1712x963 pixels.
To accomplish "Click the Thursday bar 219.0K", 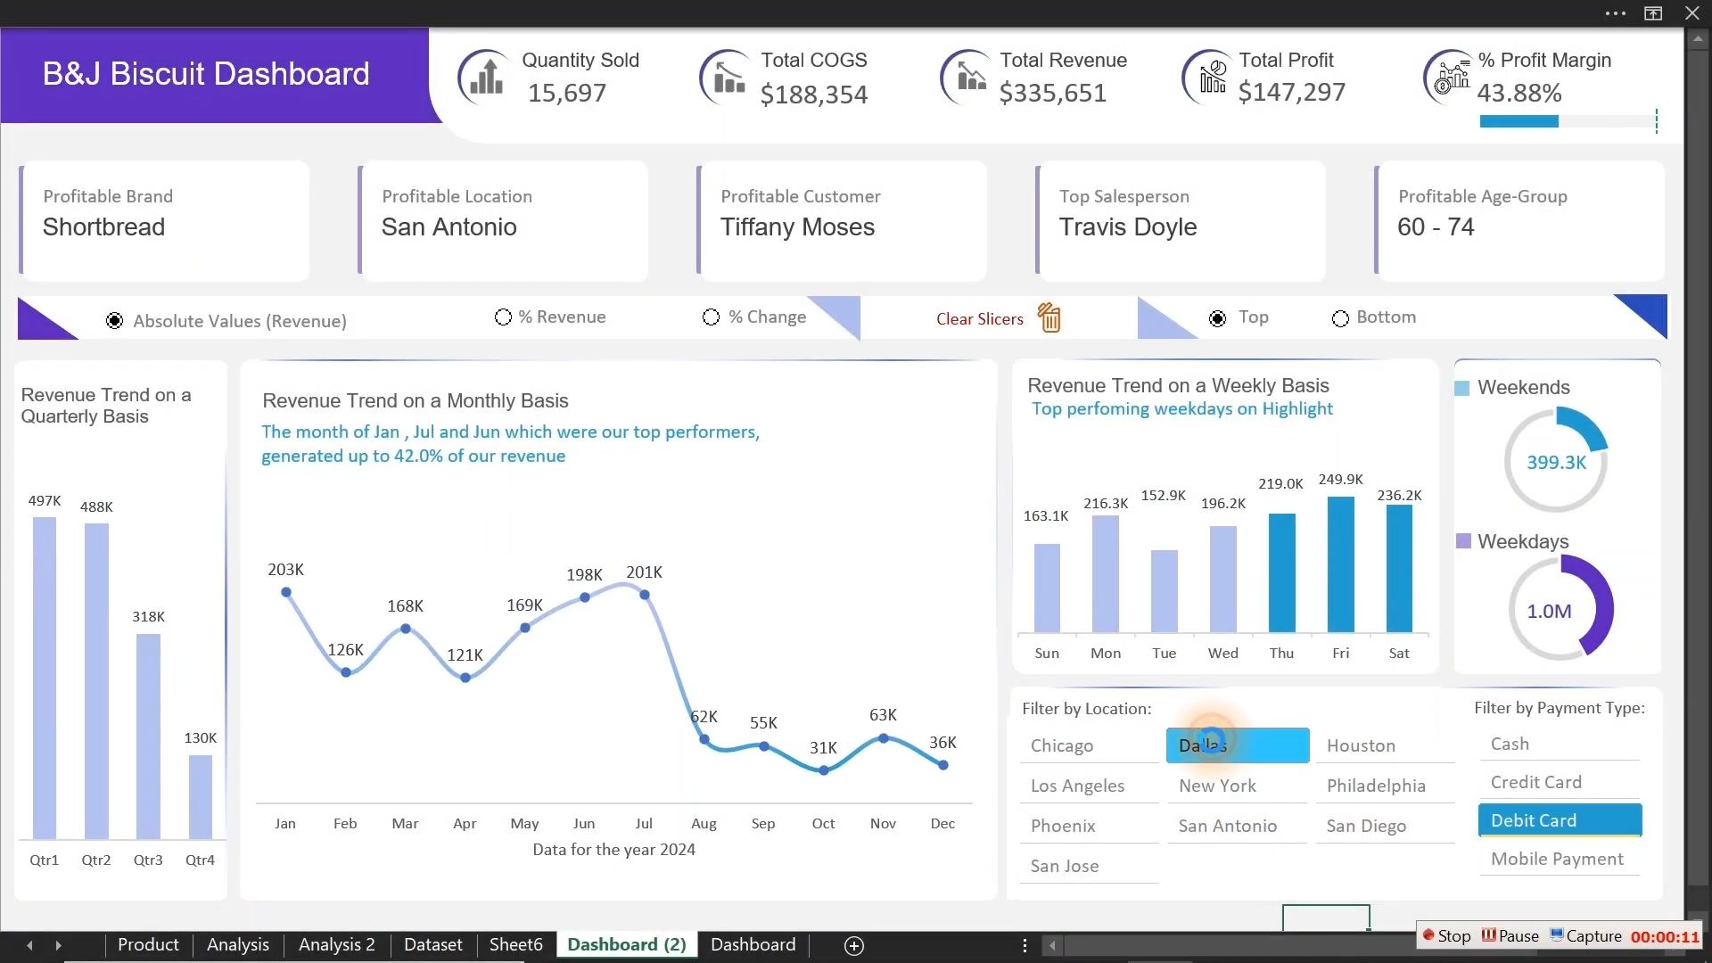I will point(1281,572).
